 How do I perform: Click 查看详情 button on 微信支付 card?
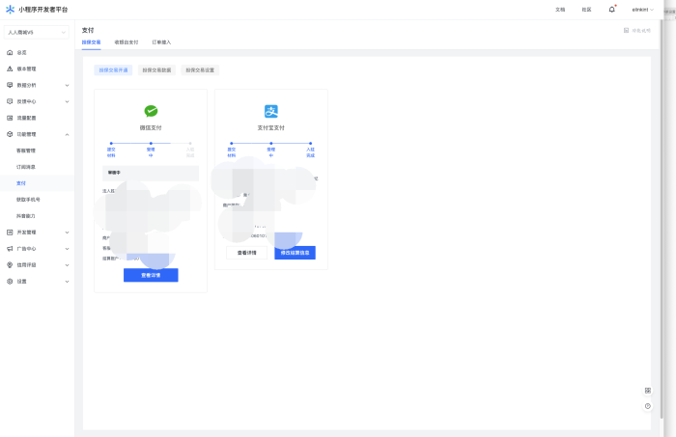(x=151, y=275)
